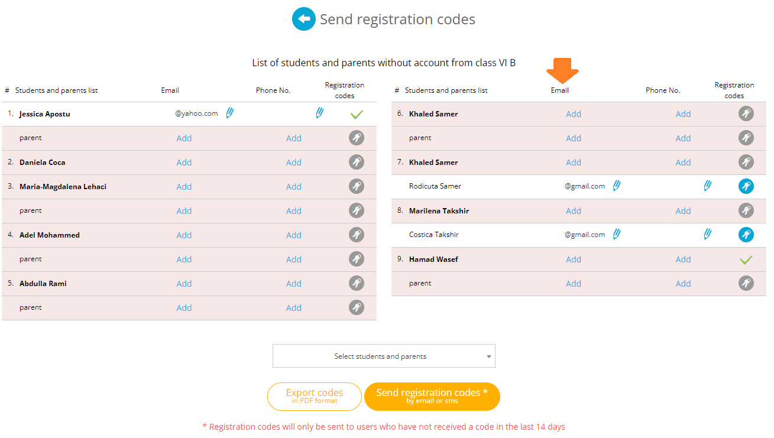Image resolution: width=774 pixels, height=438 pixels.
Task: Add an email for Hamad Wasef
Action: (x=574, y=259)
